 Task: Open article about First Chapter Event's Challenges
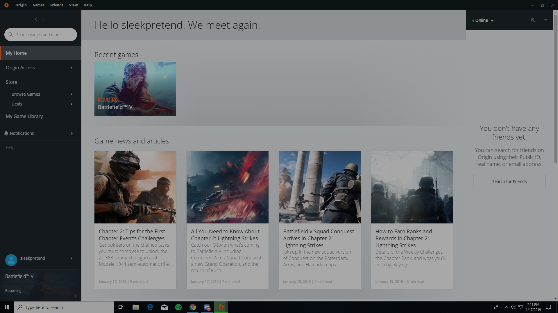[132, 235]
